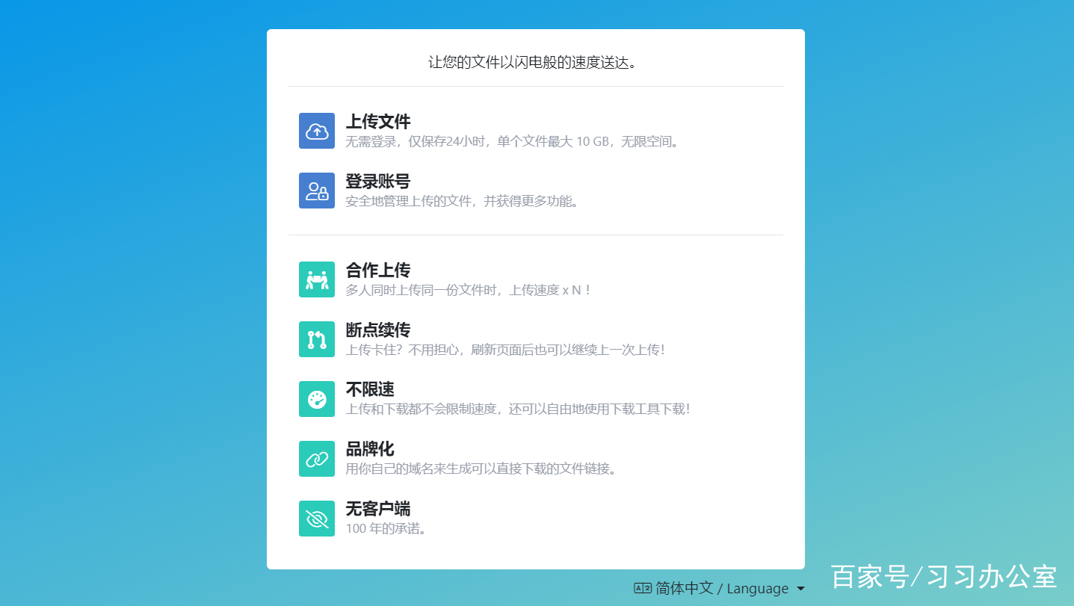Select the 登录账号 account icon
Viewport: 1074px width, 606px height.
[x=317, y=191]
